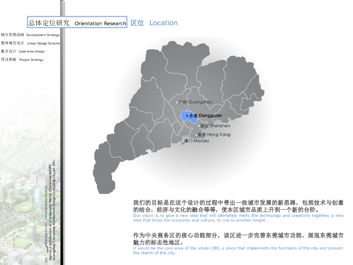Viewport: 353px width, 265px height.
Task: Go to Code Area Design item
Action: [23, 51]
